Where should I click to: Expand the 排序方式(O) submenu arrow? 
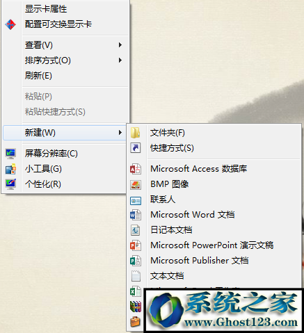click(120, 60)
